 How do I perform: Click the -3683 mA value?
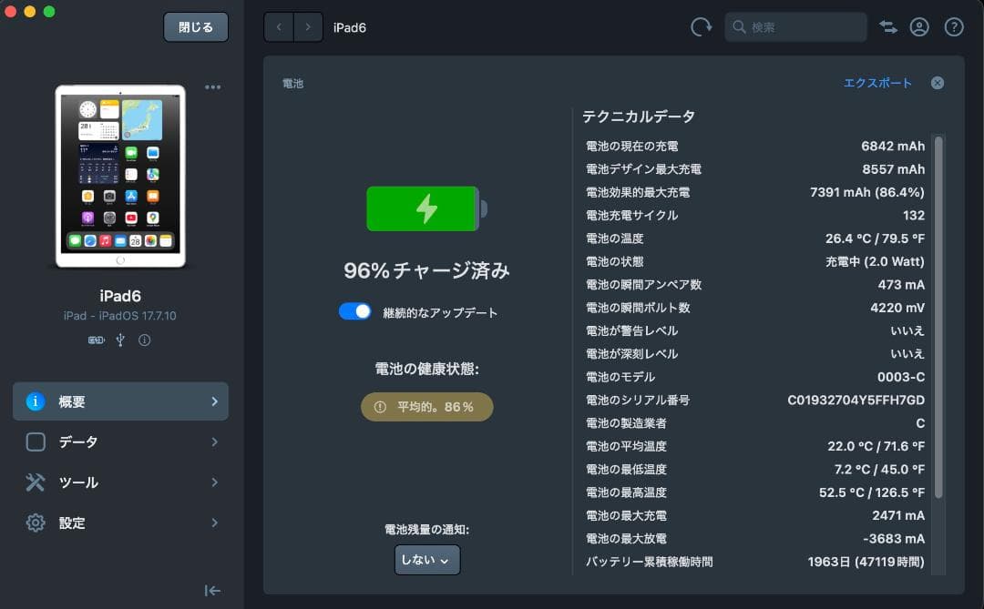(894, 539)
